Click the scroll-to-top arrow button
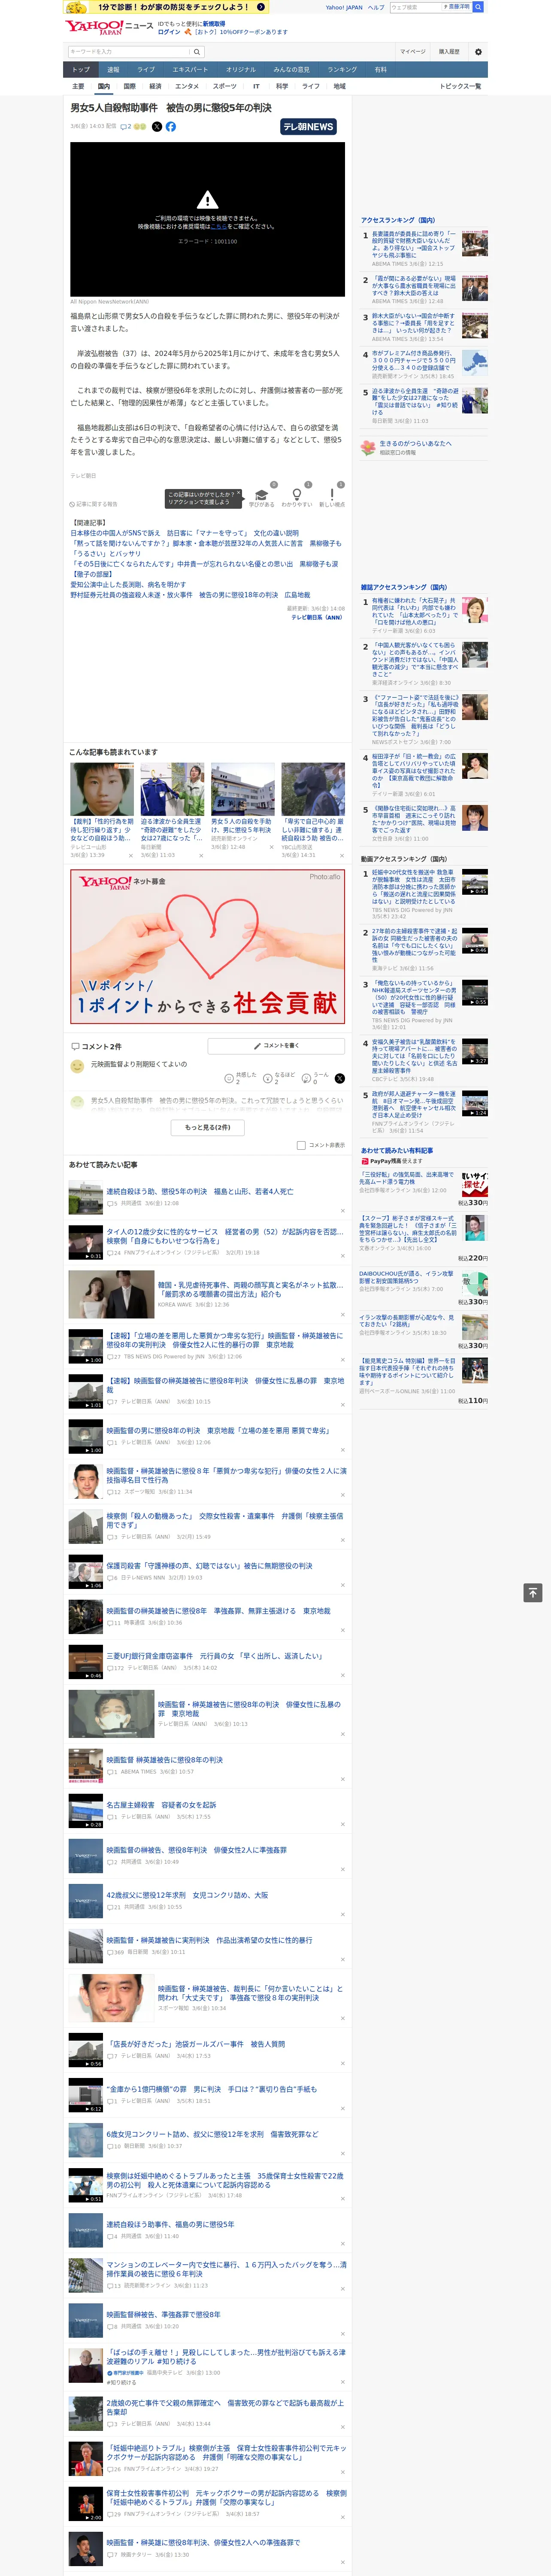 pos(533,1592)
